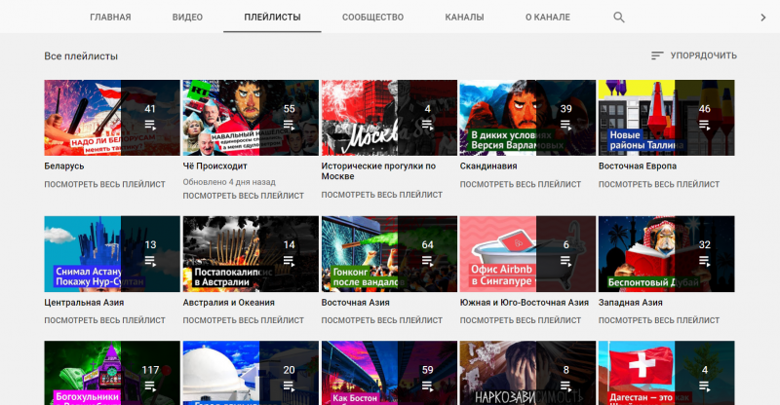Select the Главная tab
Viewport: 780px width, 405px height.
click(x=110, y=17)
